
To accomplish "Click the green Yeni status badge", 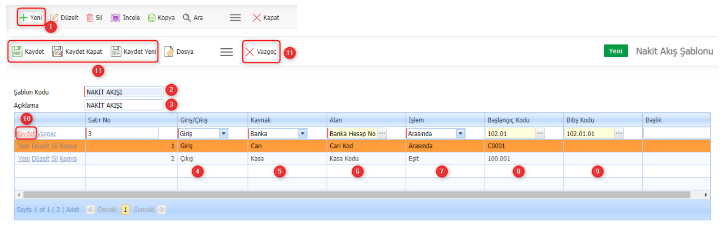I will [616, 51].
